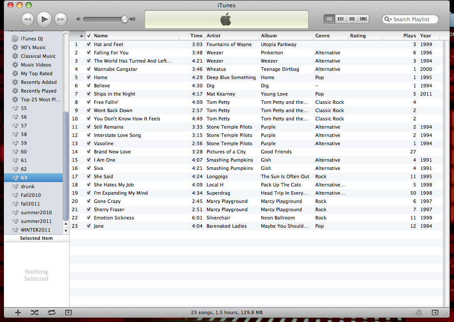454x322 pixels.
Task: Uncheck Hat and Feet checkbox
Action: tap(89, 44)
